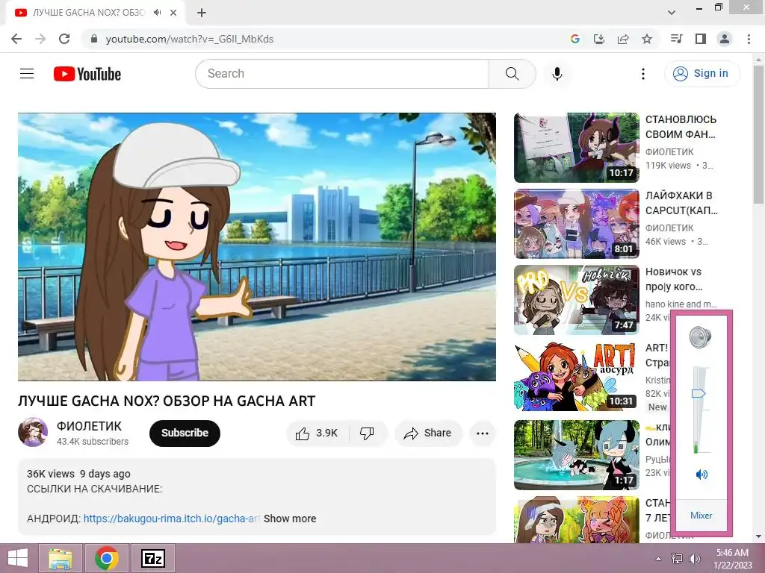Toggle Chrome side panel
The image size is (765, 573).
(701, 39)
